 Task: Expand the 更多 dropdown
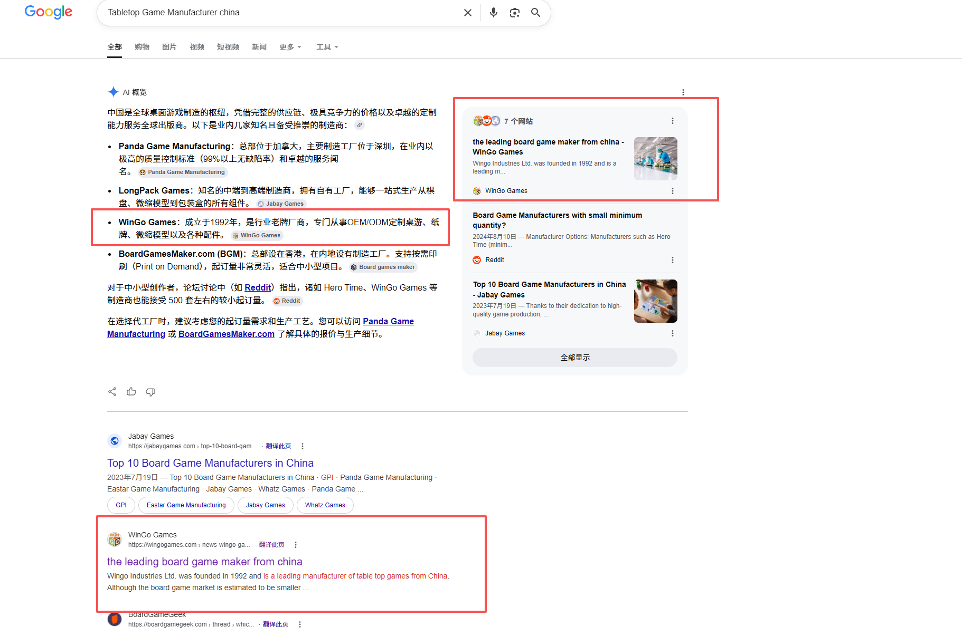[x=290, y=47]
